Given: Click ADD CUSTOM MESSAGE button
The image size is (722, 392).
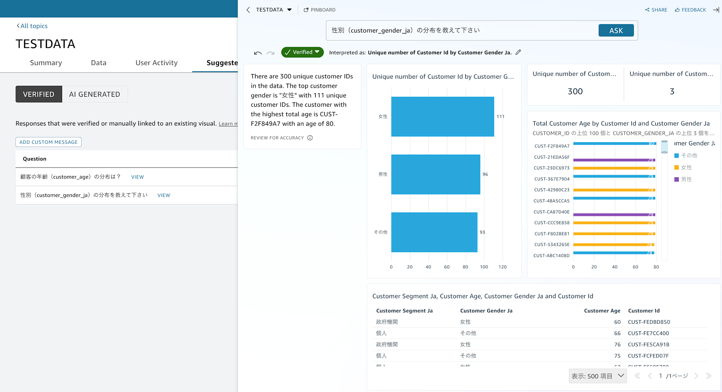Looking at the screenshot, I should (48, 142).
